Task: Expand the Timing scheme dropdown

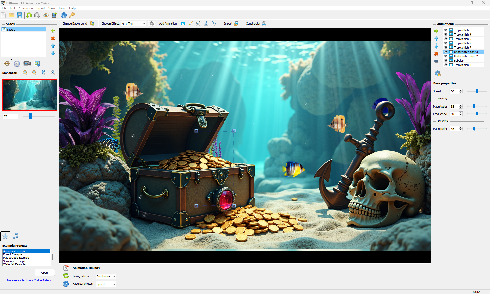Action: [106, 276]
